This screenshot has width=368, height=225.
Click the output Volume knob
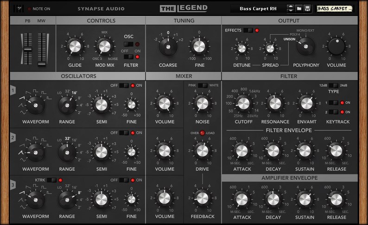pos(336,47)
